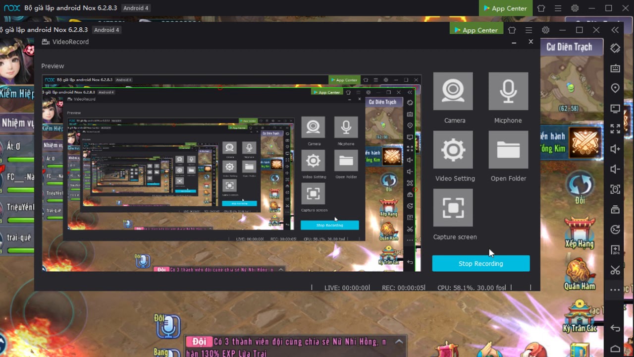The width and height of the screenshot is (634, 357).
Task: Click the CPU: 58.1%, 30.00 fps text
Action: click(472, 288)
